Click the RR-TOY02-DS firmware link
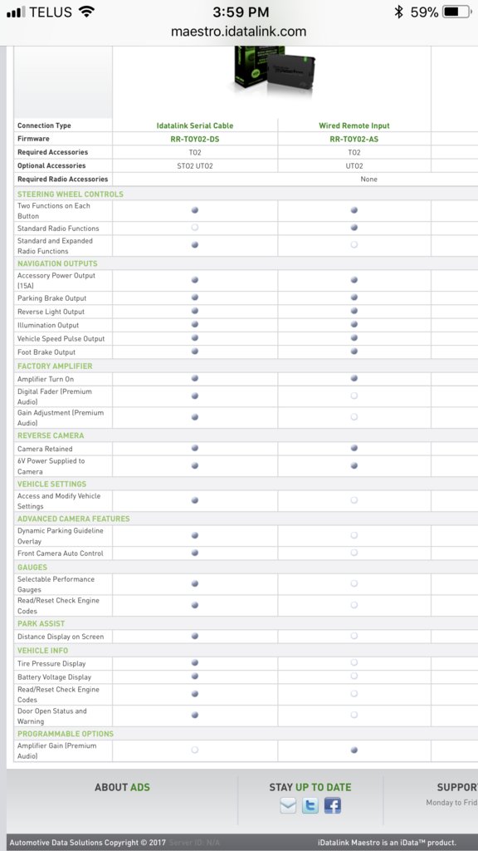Image resolution: width=478 pixels, height=851 pixels. [194, 139]
